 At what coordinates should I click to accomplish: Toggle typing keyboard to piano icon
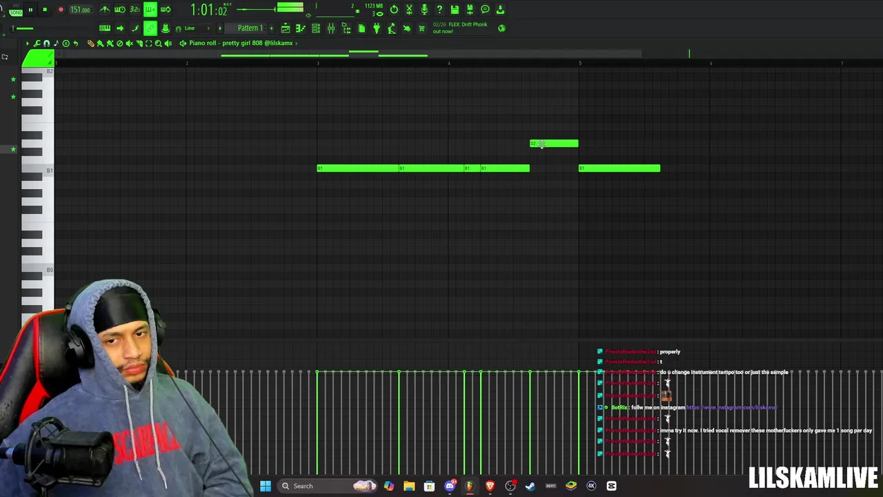(x=105, y=28)
